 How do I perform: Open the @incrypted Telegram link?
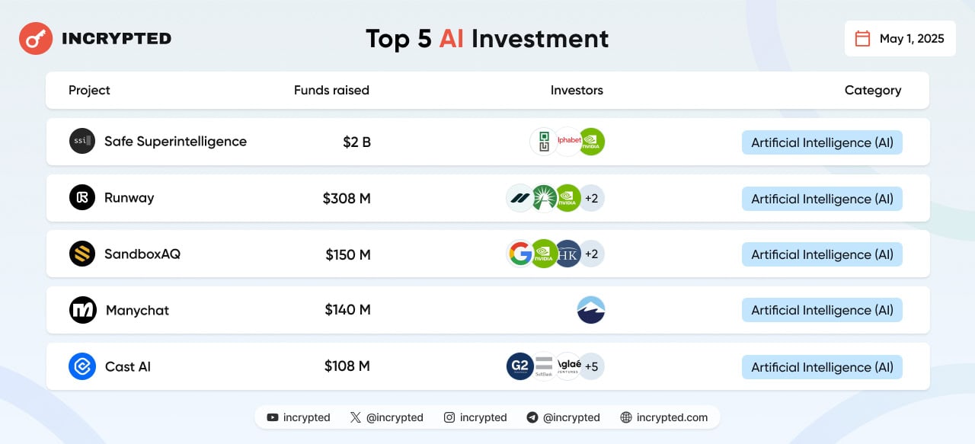tap(563, 417)
